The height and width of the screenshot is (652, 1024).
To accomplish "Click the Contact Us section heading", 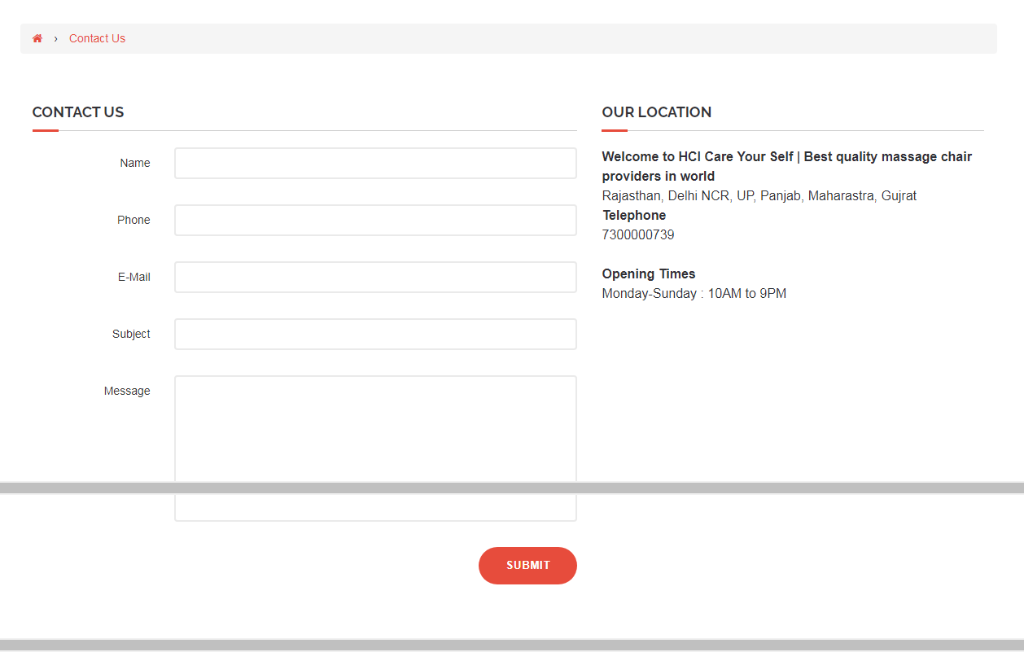I will click(x=78, y=112).
